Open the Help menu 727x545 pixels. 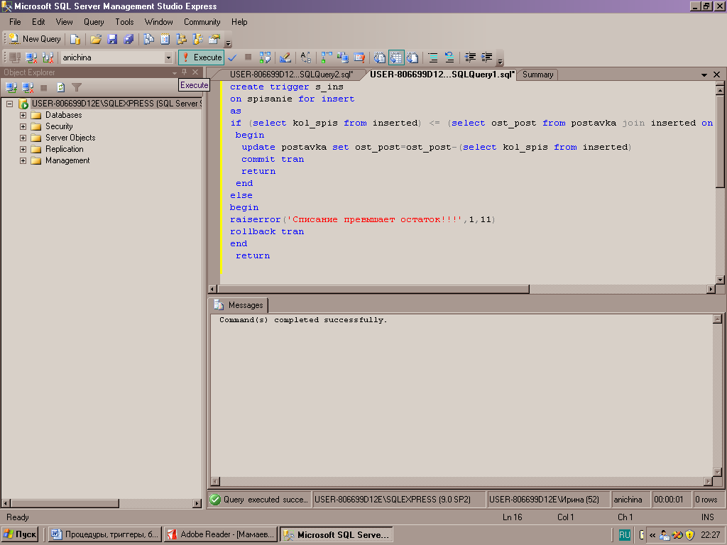pyautogui.click(x=239, y=22)
